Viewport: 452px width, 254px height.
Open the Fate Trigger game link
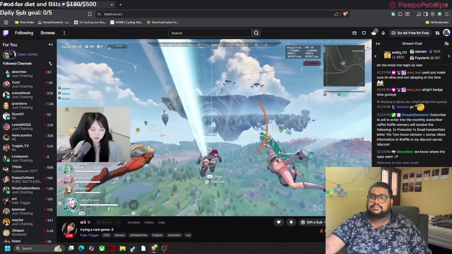pyautogui.click(x=90, y=235)
